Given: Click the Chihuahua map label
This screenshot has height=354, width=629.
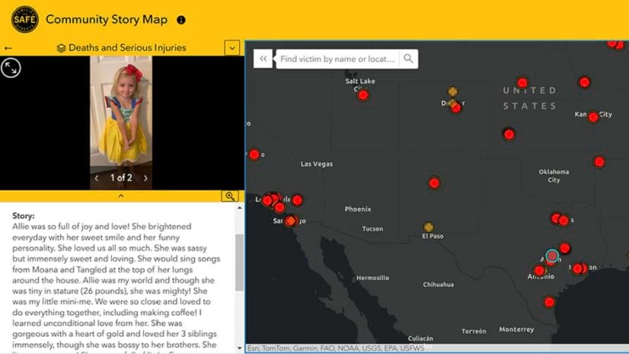Looking at the screenshot, I should tap(438, 284).
